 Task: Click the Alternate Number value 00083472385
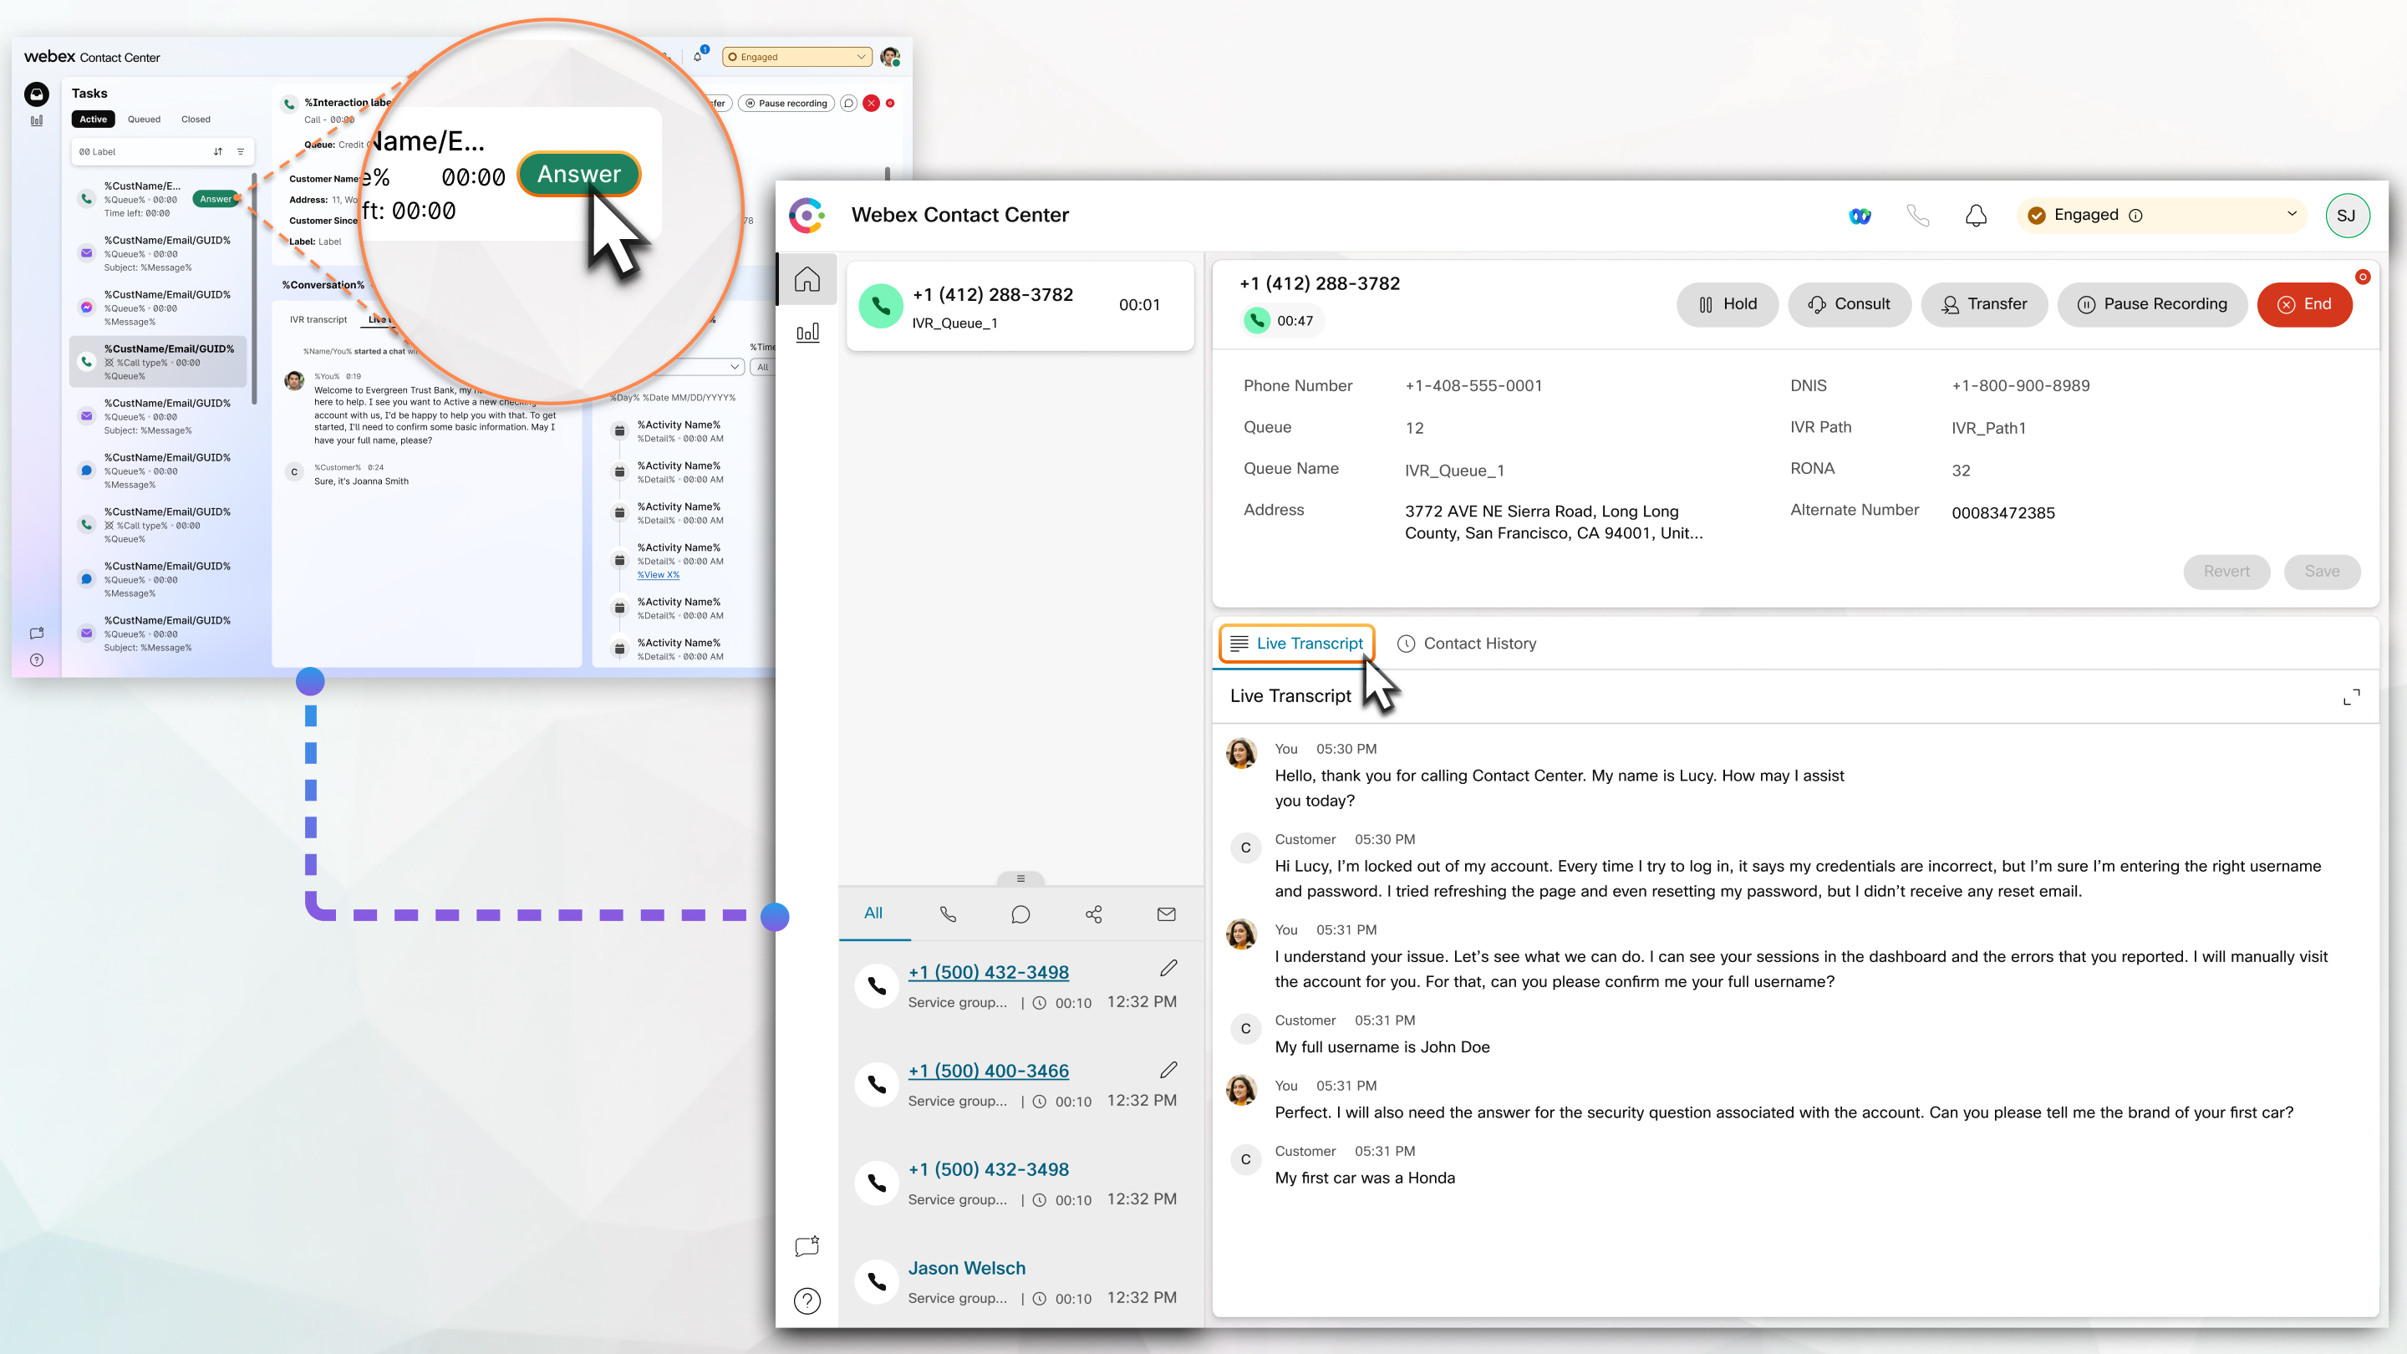click(2003, 513)
